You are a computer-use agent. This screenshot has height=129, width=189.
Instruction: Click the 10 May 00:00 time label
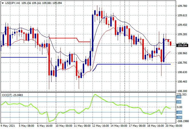click(x=64, y=126)
